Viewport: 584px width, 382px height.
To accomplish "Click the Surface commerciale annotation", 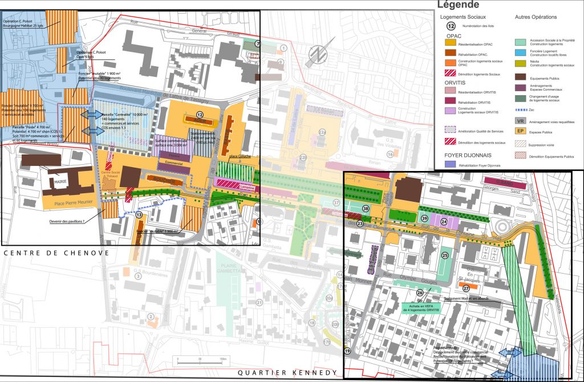I will (x=171, y=143).
